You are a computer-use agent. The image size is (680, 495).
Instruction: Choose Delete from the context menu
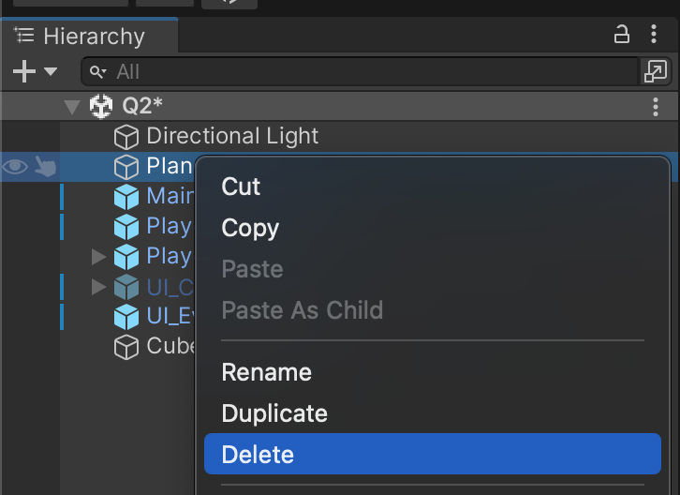258,455
